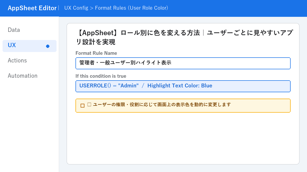
Task: Click the 'If this condition is true' label
Action: click(x=101, y=76)
